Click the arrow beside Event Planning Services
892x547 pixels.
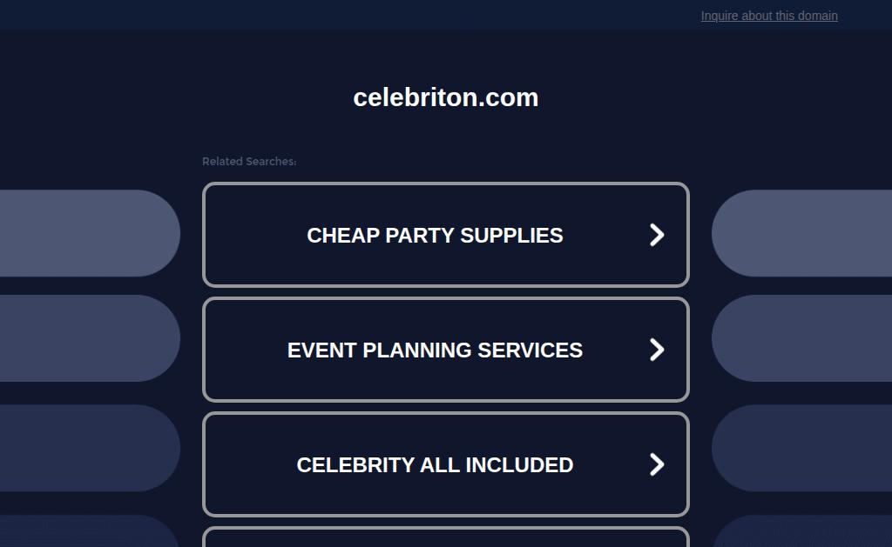657,350
